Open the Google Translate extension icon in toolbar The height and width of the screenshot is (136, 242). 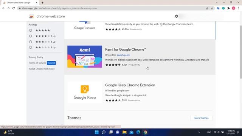point(218,8)
